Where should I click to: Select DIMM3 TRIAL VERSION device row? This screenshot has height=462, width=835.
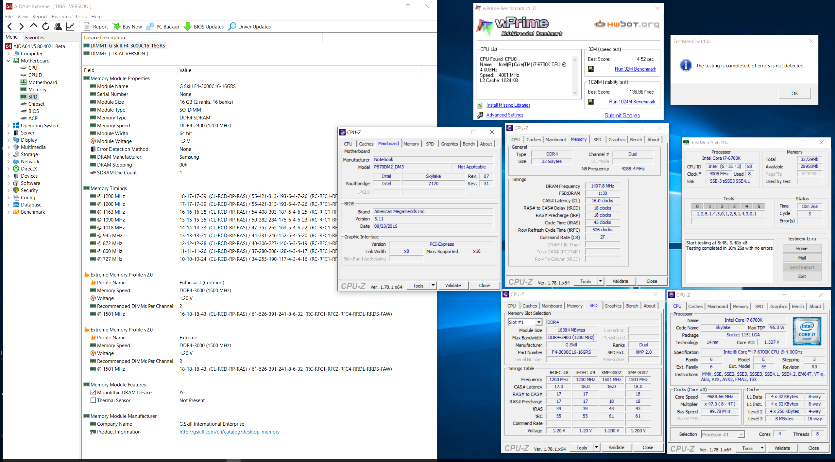pyautogui.click(x=116, y=54)
